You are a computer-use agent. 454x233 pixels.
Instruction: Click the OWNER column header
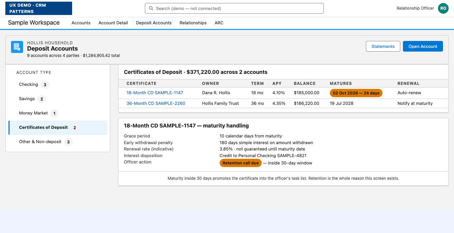click(211, 84)
